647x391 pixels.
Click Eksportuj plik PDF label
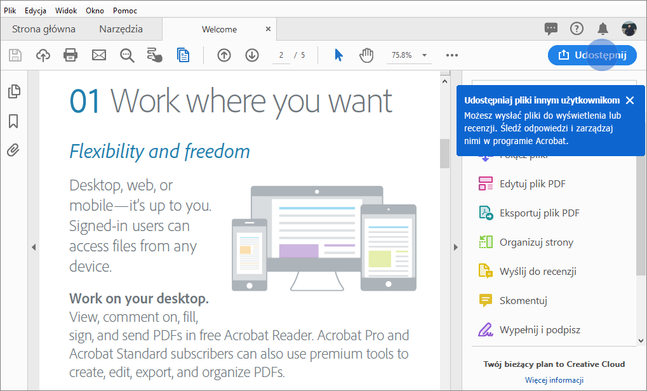coord(540,213)
